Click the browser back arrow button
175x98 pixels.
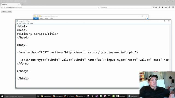pyautogui.click(x=2, y=7)
